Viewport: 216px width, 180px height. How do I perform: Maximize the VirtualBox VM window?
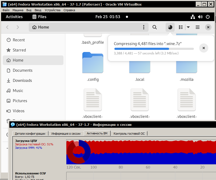click(x=205, y=4)
